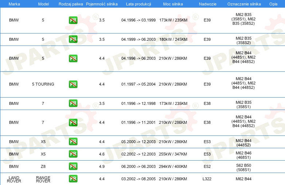Select the fuel icon for BMW 5 173kW

(73, 20)
